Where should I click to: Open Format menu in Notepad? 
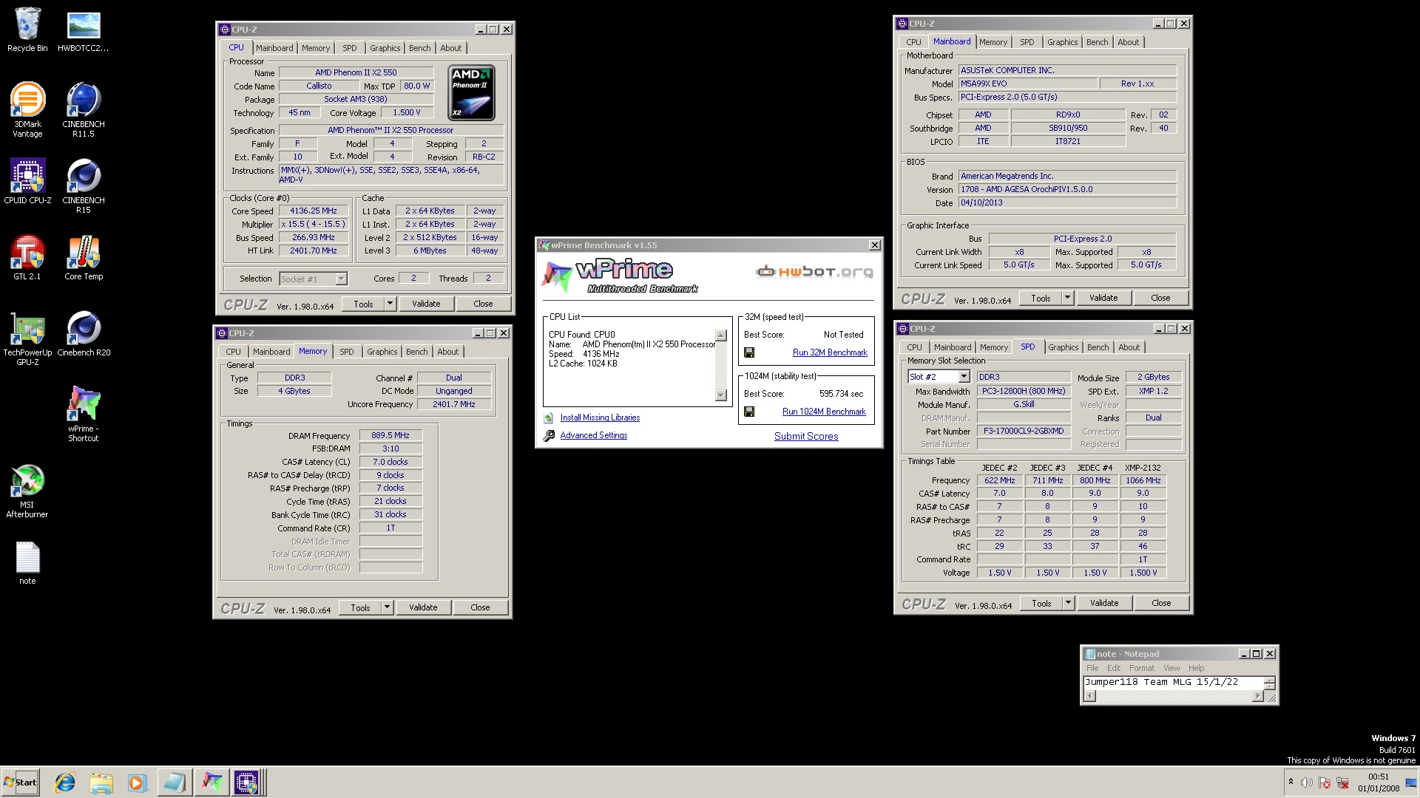pyautogui.click(x=1141, y=668)
